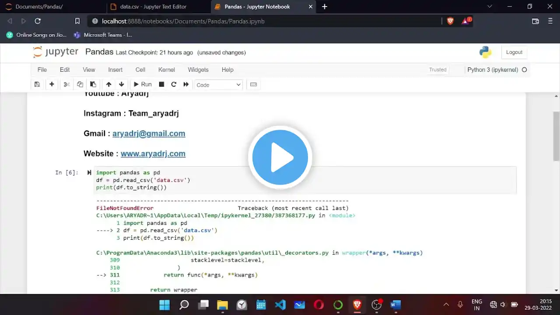Open Windows taskbar search
The width and height of the screenshot is (560, 315).
(184, 304)
